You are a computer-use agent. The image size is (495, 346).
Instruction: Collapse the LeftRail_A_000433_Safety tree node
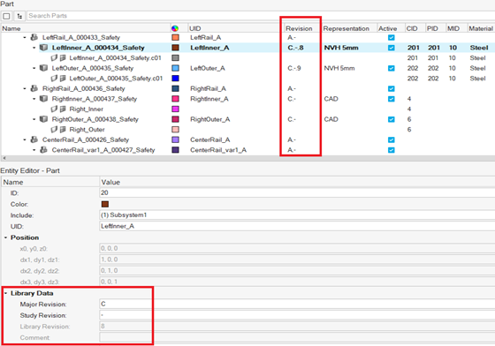[25, 37]
